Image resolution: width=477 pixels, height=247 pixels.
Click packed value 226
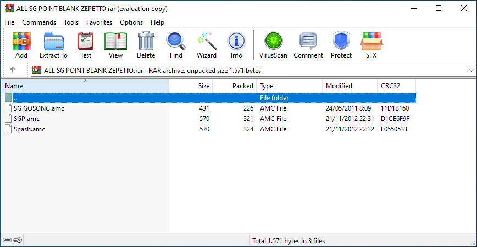point(248,108)
